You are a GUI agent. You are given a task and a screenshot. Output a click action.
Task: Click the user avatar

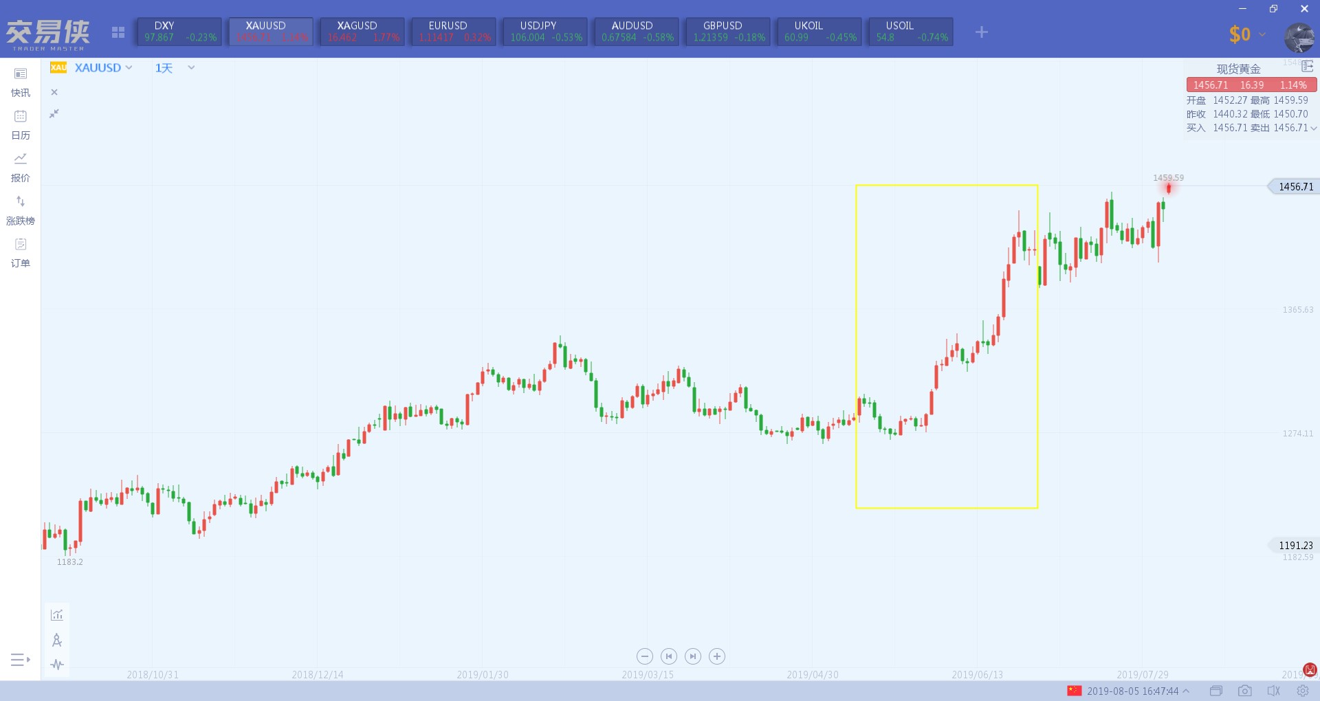[x=1299, y=37]
